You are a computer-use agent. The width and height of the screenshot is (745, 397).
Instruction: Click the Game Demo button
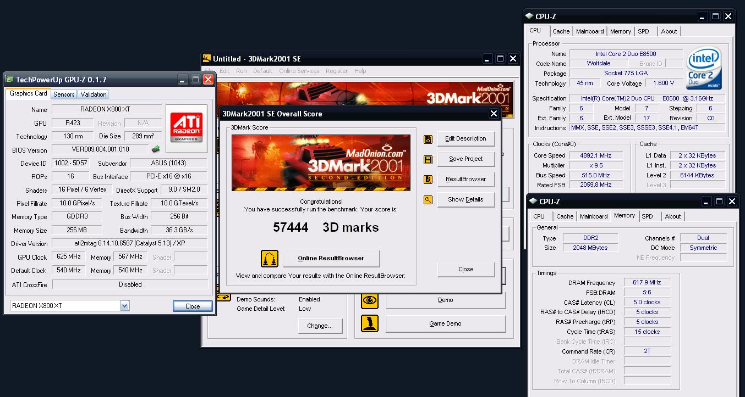point(446,324)
